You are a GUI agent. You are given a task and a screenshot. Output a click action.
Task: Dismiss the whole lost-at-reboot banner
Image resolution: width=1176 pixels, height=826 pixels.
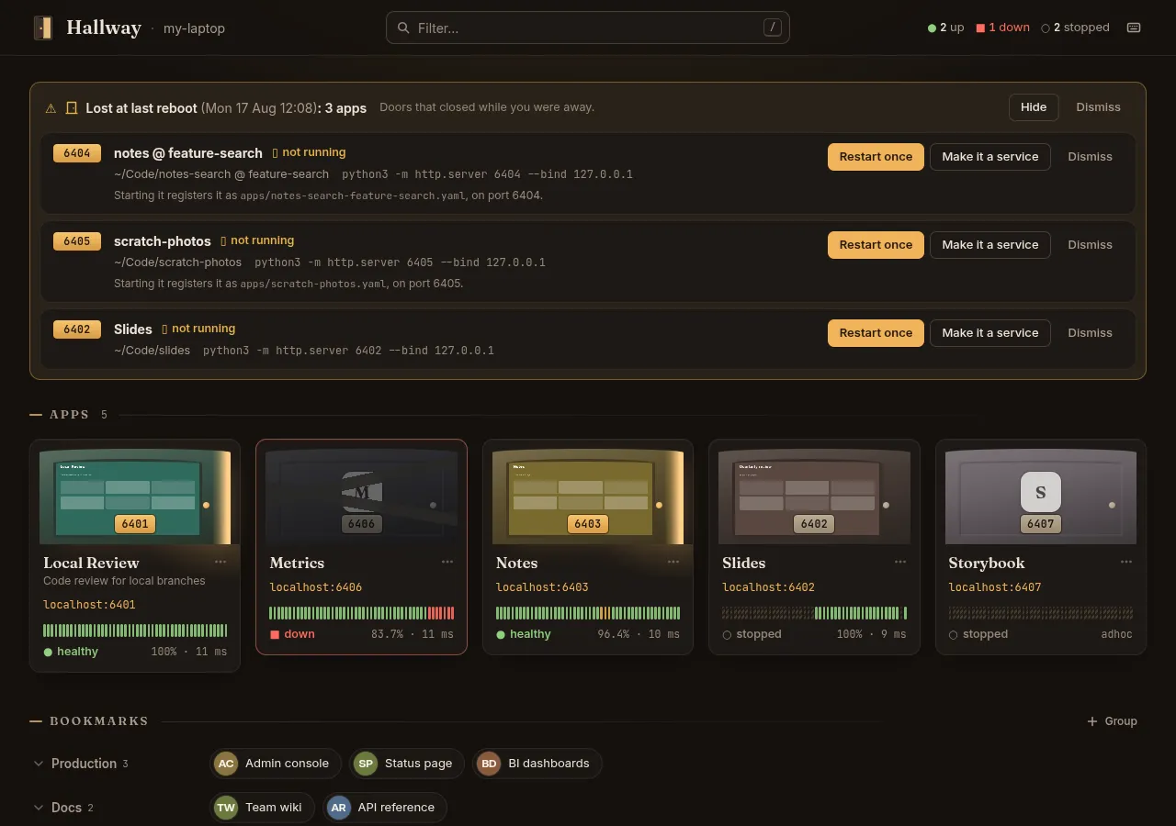click(1098, 107)
